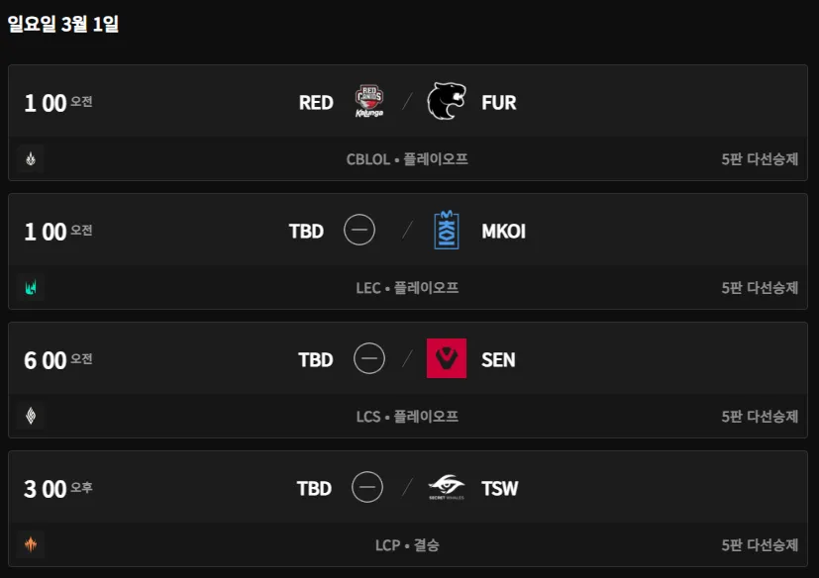819x578 pixels.
Task: Click the MKOI team logo
Action: (x=446, y=231)
